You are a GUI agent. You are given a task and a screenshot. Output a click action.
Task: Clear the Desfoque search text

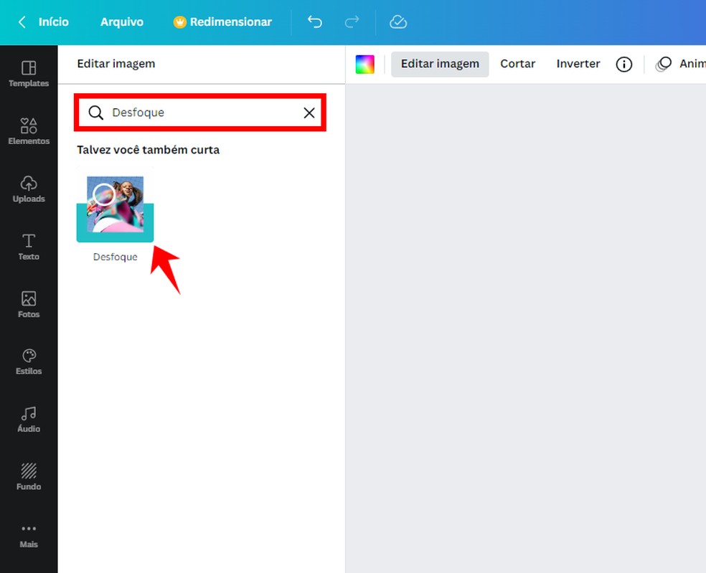309,113
